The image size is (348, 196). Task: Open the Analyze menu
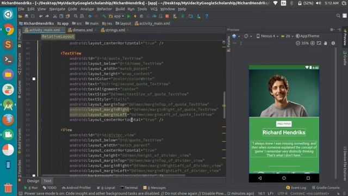click(87, 9)
